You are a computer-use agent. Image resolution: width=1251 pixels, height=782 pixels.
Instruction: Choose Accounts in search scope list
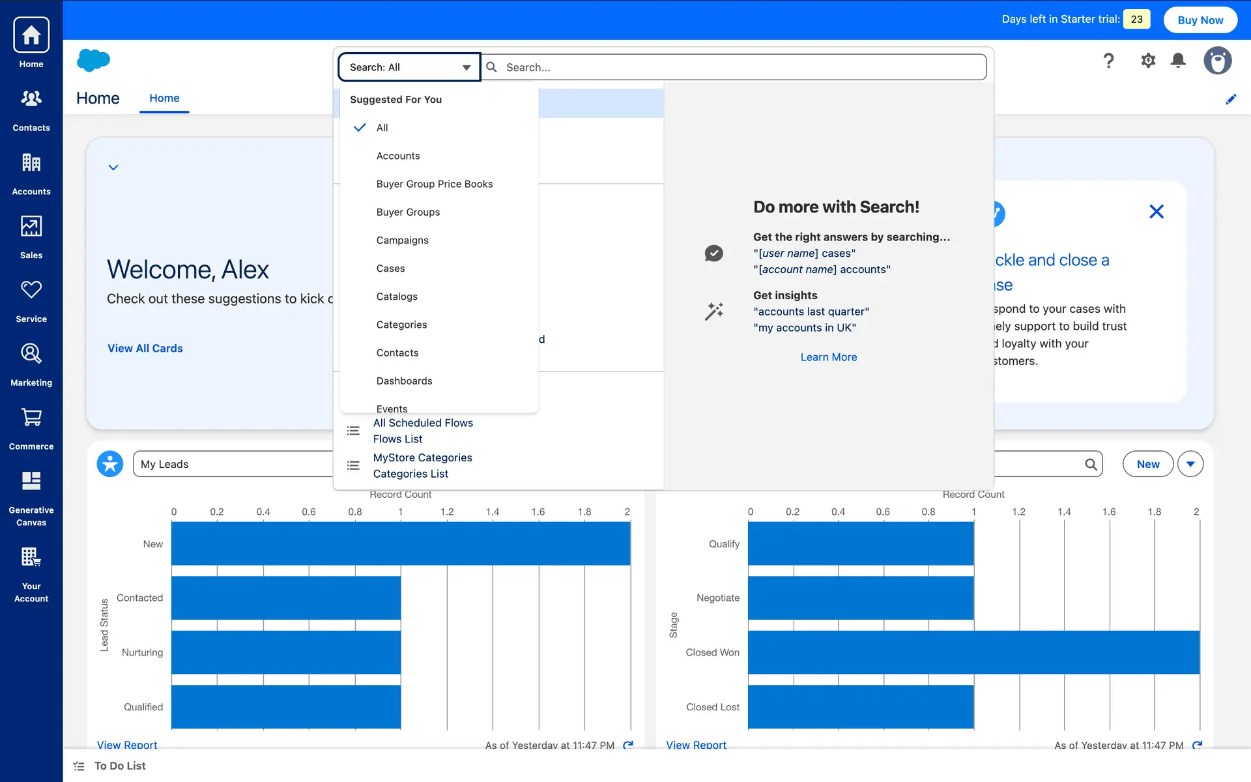click(398, 156)
